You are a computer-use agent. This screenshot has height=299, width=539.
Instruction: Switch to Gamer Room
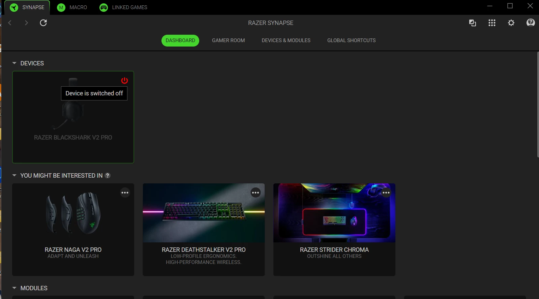pyautogui.click(x=229, y=40)
